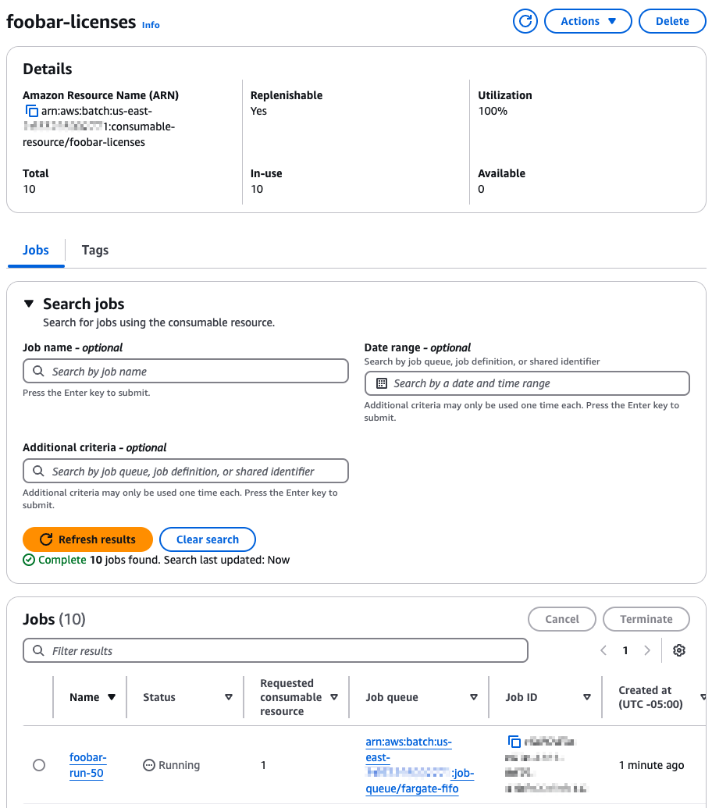Click Clear search

207,539
